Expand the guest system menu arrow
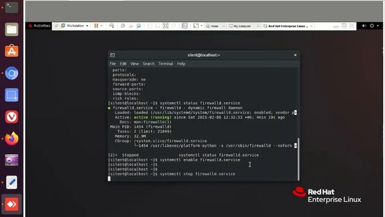The height and width of the screenshot is (217, 385). click(378, 25)
